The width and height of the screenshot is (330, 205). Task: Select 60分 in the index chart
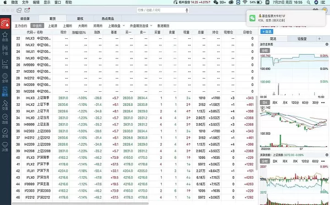tap(315, 161)
